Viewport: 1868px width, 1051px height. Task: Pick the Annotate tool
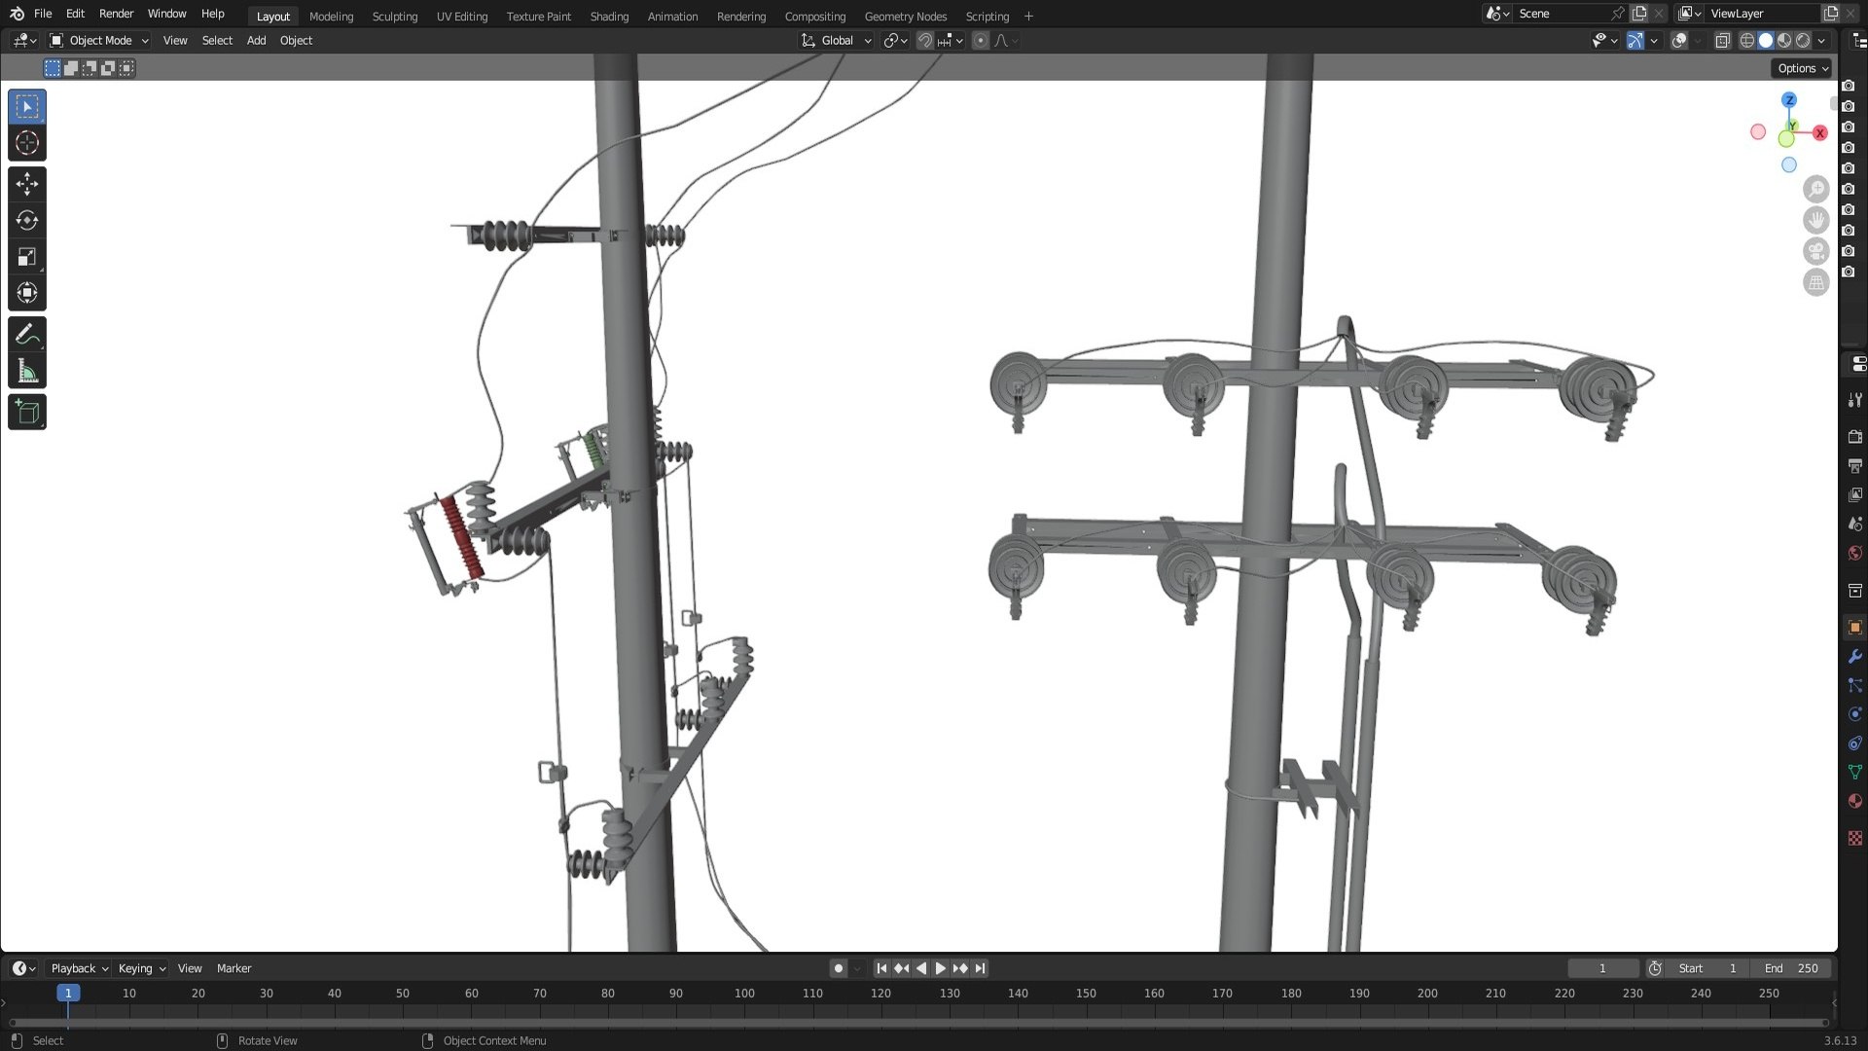[x=27, y=335]
